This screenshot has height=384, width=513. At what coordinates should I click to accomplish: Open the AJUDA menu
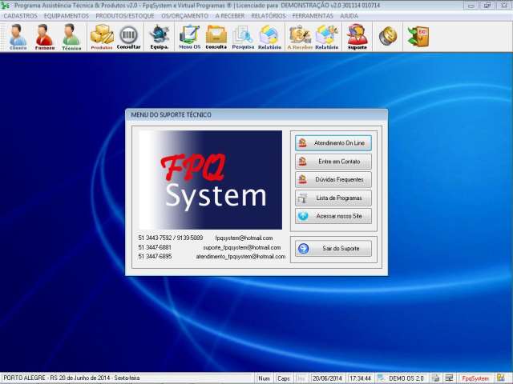coord(349,16)
